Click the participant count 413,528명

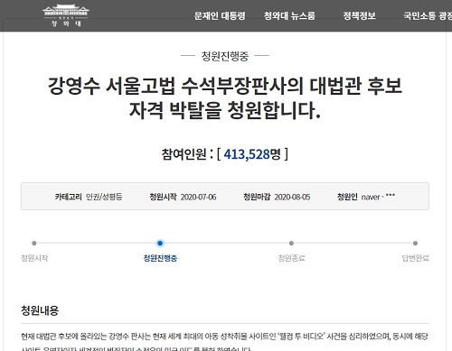tap(252, 154)
